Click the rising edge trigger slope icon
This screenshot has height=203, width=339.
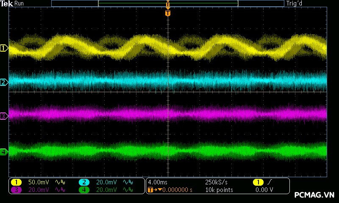[269, 182]
